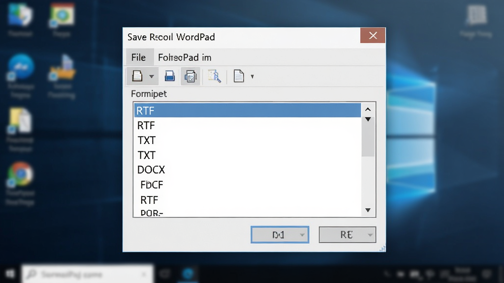The image size is (504, 283).
Task: Click the magnifier find icon in the toolbar
Action: click(215, 76)
